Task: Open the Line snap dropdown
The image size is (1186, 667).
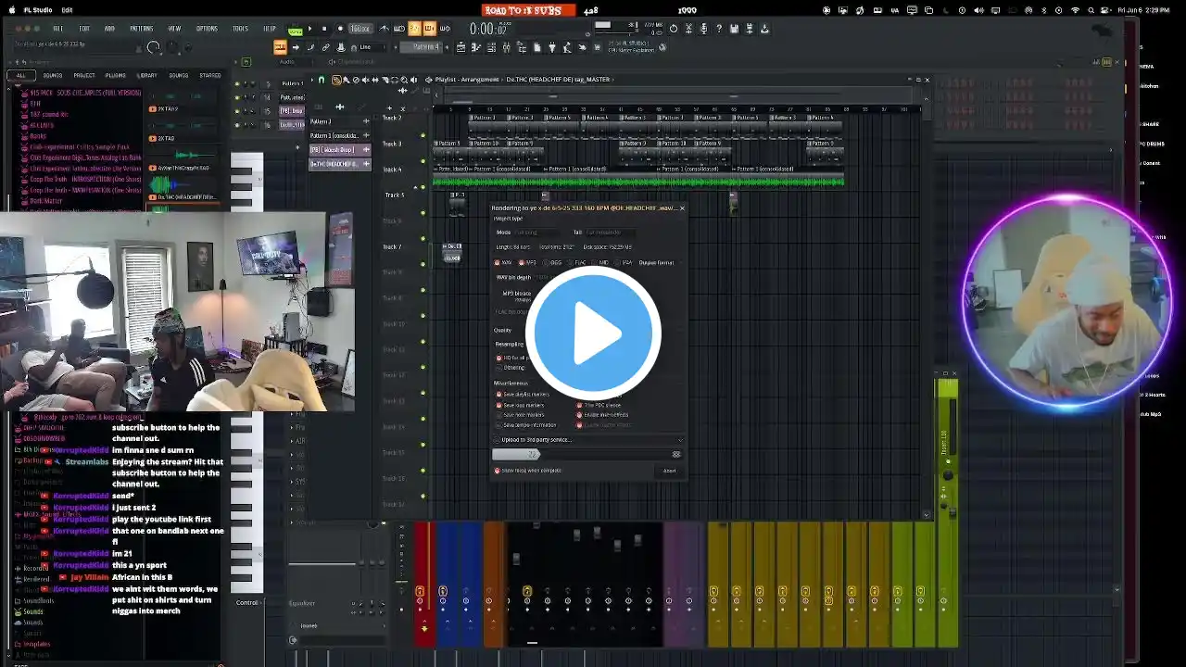Action: [371, 47]
